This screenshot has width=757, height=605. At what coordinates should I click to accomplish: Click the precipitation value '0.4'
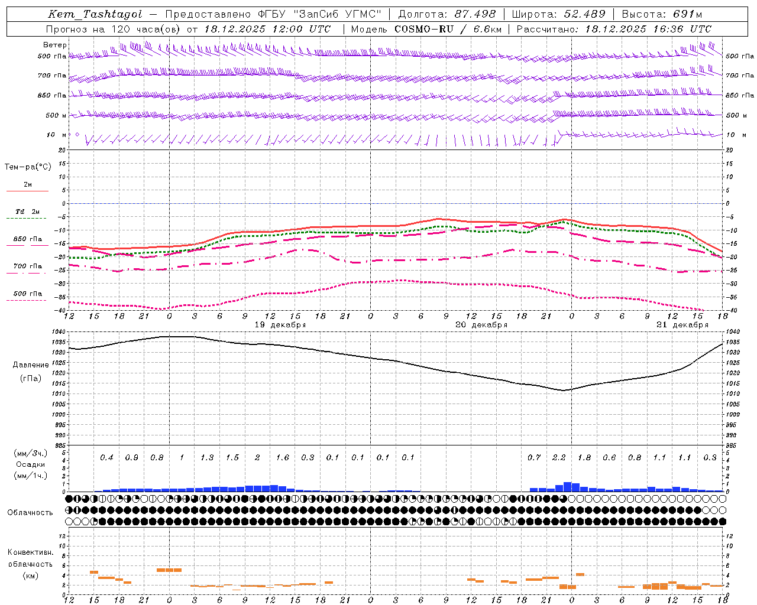[x=106, y=458]
